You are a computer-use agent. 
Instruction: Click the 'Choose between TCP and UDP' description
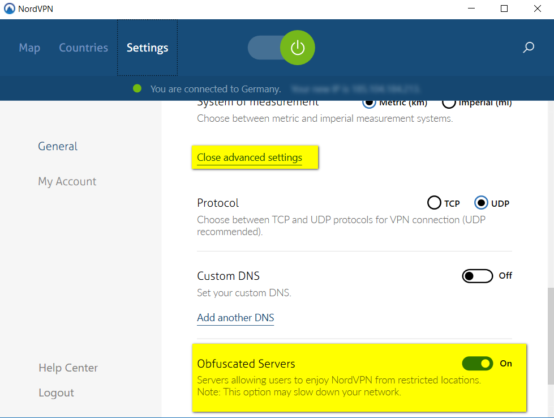pyautogui.click(x=341, y=225)
